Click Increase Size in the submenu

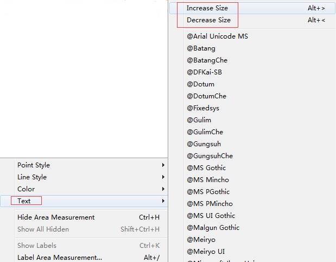[207, 8]
